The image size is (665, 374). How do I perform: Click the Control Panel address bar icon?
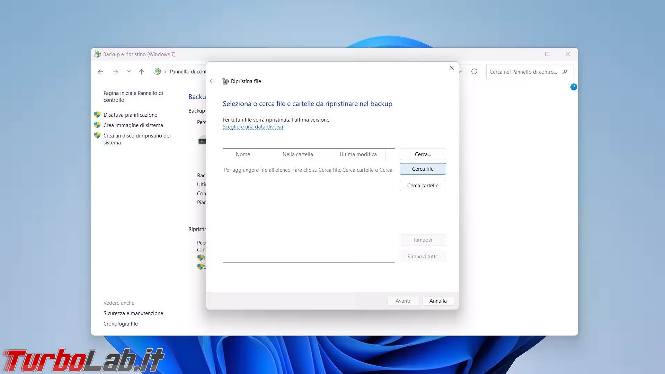coord(158,71)
